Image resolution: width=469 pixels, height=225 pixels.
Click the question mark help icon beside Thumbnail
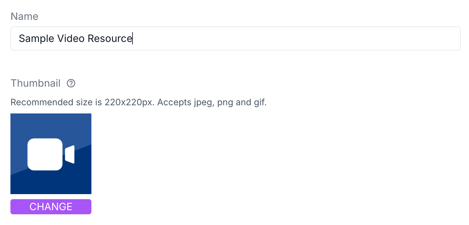[x=71, y=84]
